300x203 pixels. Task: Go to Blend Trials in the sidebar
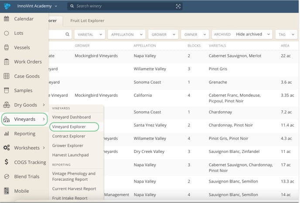pos(27,176)
